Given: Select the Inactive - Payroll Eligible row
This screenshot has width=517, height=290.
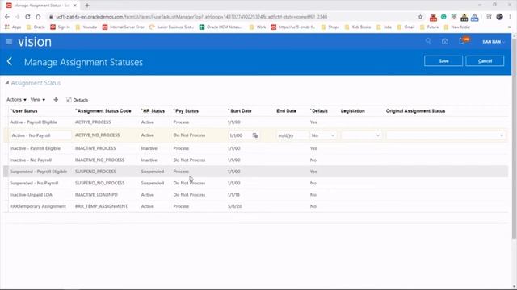Looking at the screenshot, I should click(255, 148).
